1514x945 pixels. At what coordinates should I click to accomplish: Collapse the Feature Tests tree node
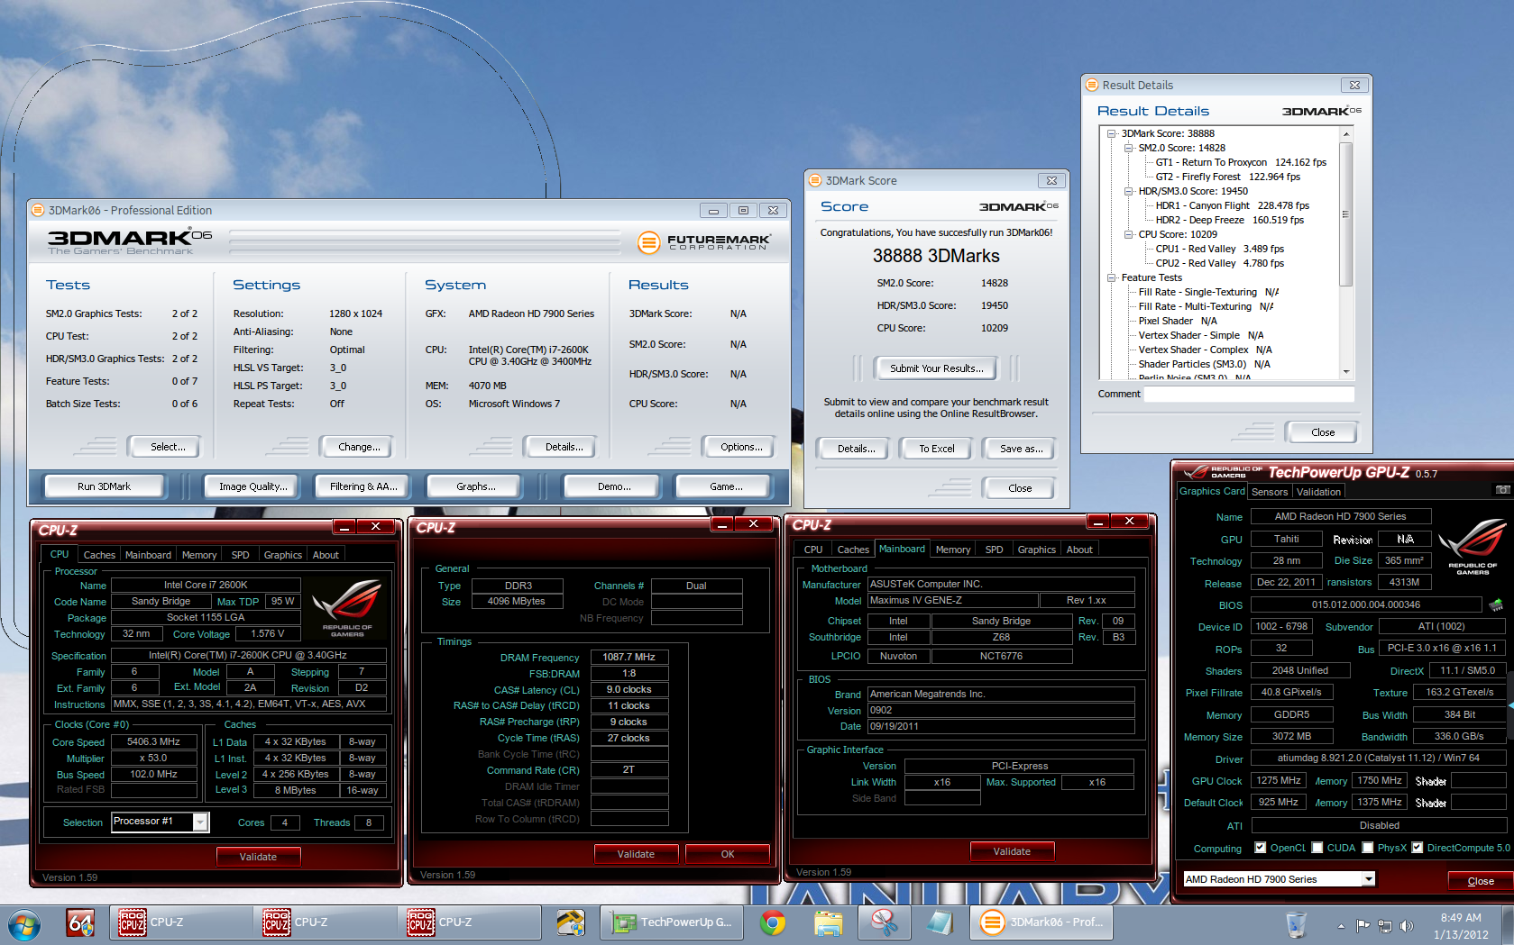[1112, 277]
